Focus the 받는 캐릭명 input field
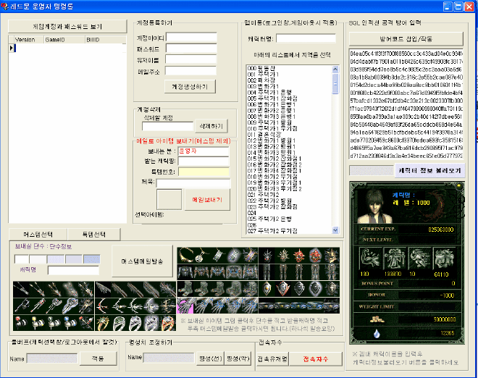478x378 pixels. (204, 161)
